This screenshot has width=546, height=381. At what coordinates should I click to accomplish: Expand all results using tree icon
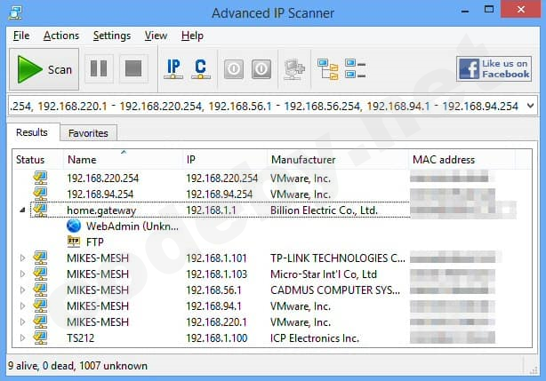[327, 69]
